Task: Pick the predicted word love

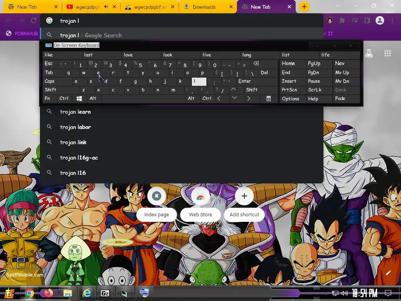Action: (x=141, y=55)
